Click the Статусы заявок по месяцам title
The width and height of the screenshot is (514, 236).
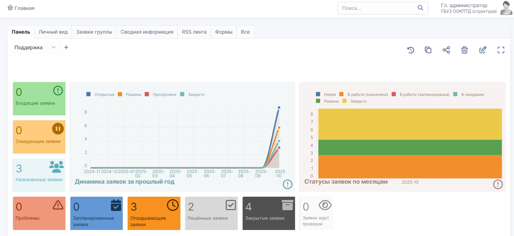point(346,182)
